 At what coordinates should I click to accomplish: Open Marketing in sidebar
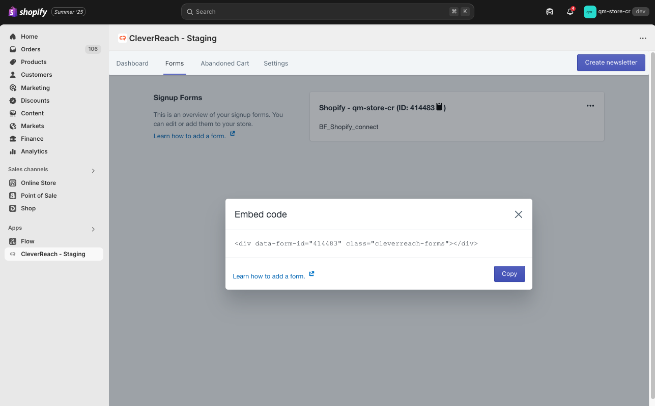pyautogui.click(x=35, y=88)
